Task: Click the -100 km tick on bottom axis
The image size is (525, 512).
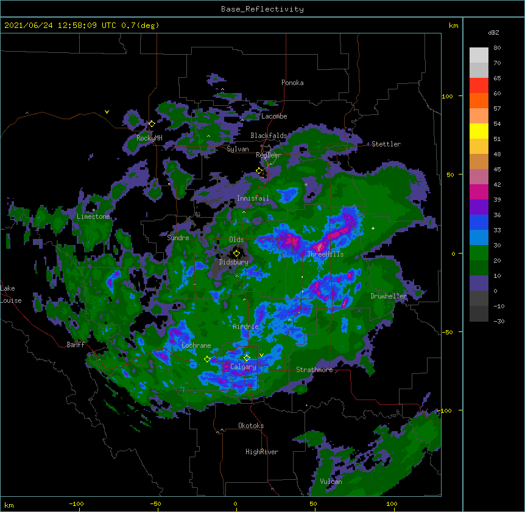Action: [77, 503]
